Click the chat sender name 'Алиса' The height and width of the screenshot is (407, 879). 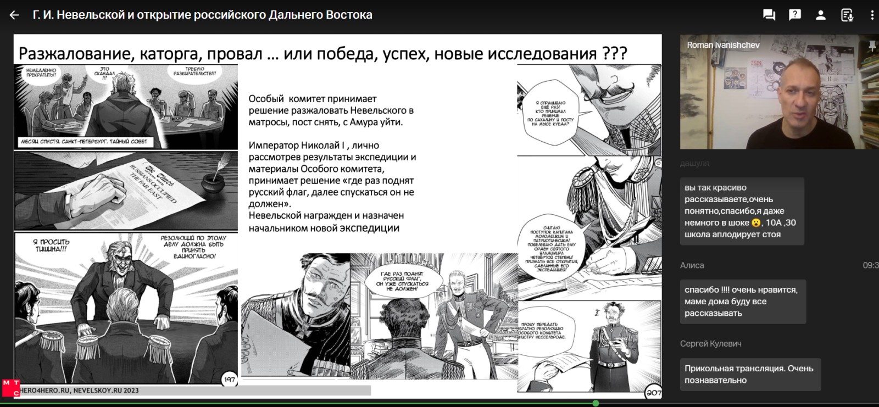[x=692, y=265]
